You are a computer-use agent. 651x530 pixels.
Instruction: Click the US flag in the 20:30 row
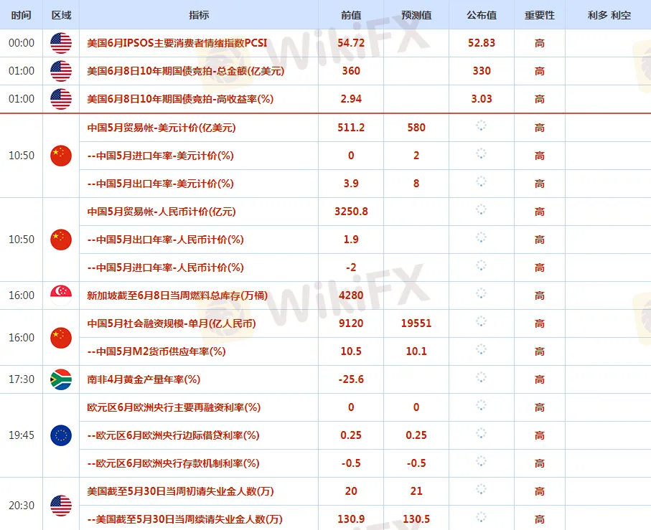click(61, 506)
